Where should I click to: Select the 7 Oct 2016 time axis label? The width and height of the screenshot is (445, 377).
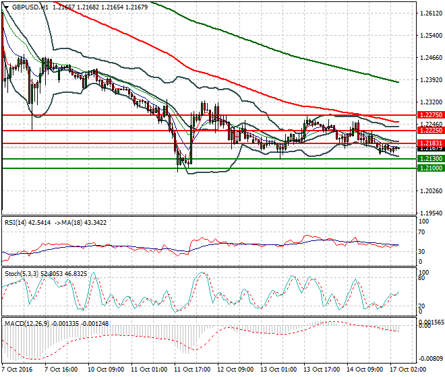[x=17, y=370]
